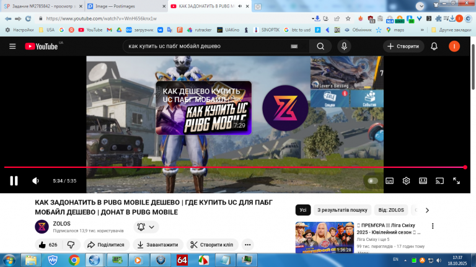
Task: Reload the current page
Action: (29, 19)
